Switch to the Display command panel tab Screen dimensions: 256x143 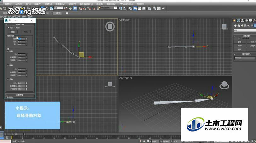[x=250, y=21]
